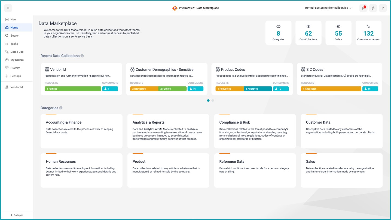Screen dimensions: 391x220
Task: Open the Compliance & Risk category card
Action: click(x=255, y=131)
